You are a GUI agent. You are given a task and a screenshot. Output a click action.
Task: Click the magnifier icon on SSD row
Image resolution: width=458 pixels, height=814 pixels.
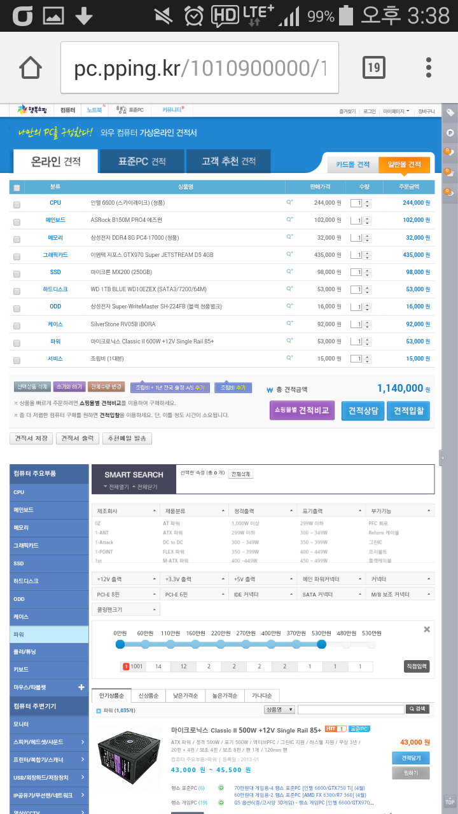[290, 272]
